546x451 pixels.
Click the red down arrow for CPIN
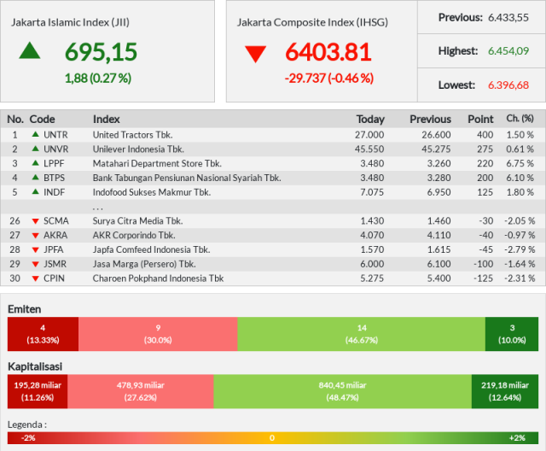35,278
